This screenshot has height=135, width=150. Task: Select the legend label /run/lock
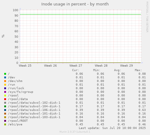coord(16,88)
